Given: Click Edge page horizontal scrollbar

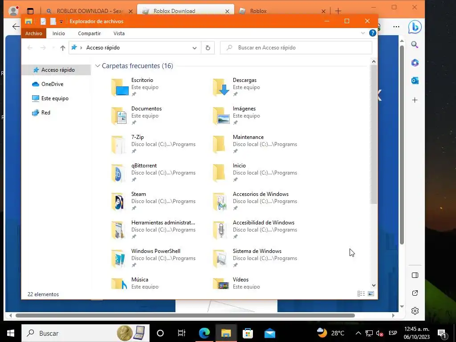Looking at the screenshot, I should (x=185, y=316).
